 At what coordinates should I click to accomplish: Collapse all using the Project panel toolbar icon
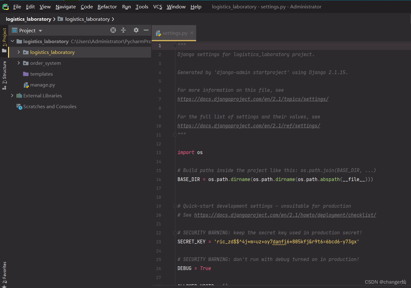point(123,30)
